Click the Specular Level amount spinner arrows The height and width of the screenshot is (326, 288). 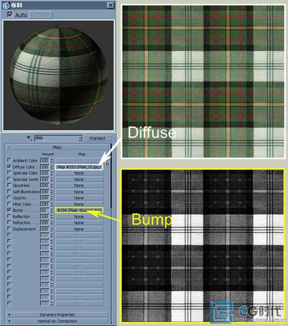(x=51, y=179)
